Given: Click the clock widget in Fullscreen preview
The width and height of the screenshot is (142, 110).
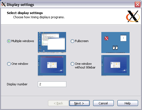Looking at the screenshot, I should (x=123, y=38).
